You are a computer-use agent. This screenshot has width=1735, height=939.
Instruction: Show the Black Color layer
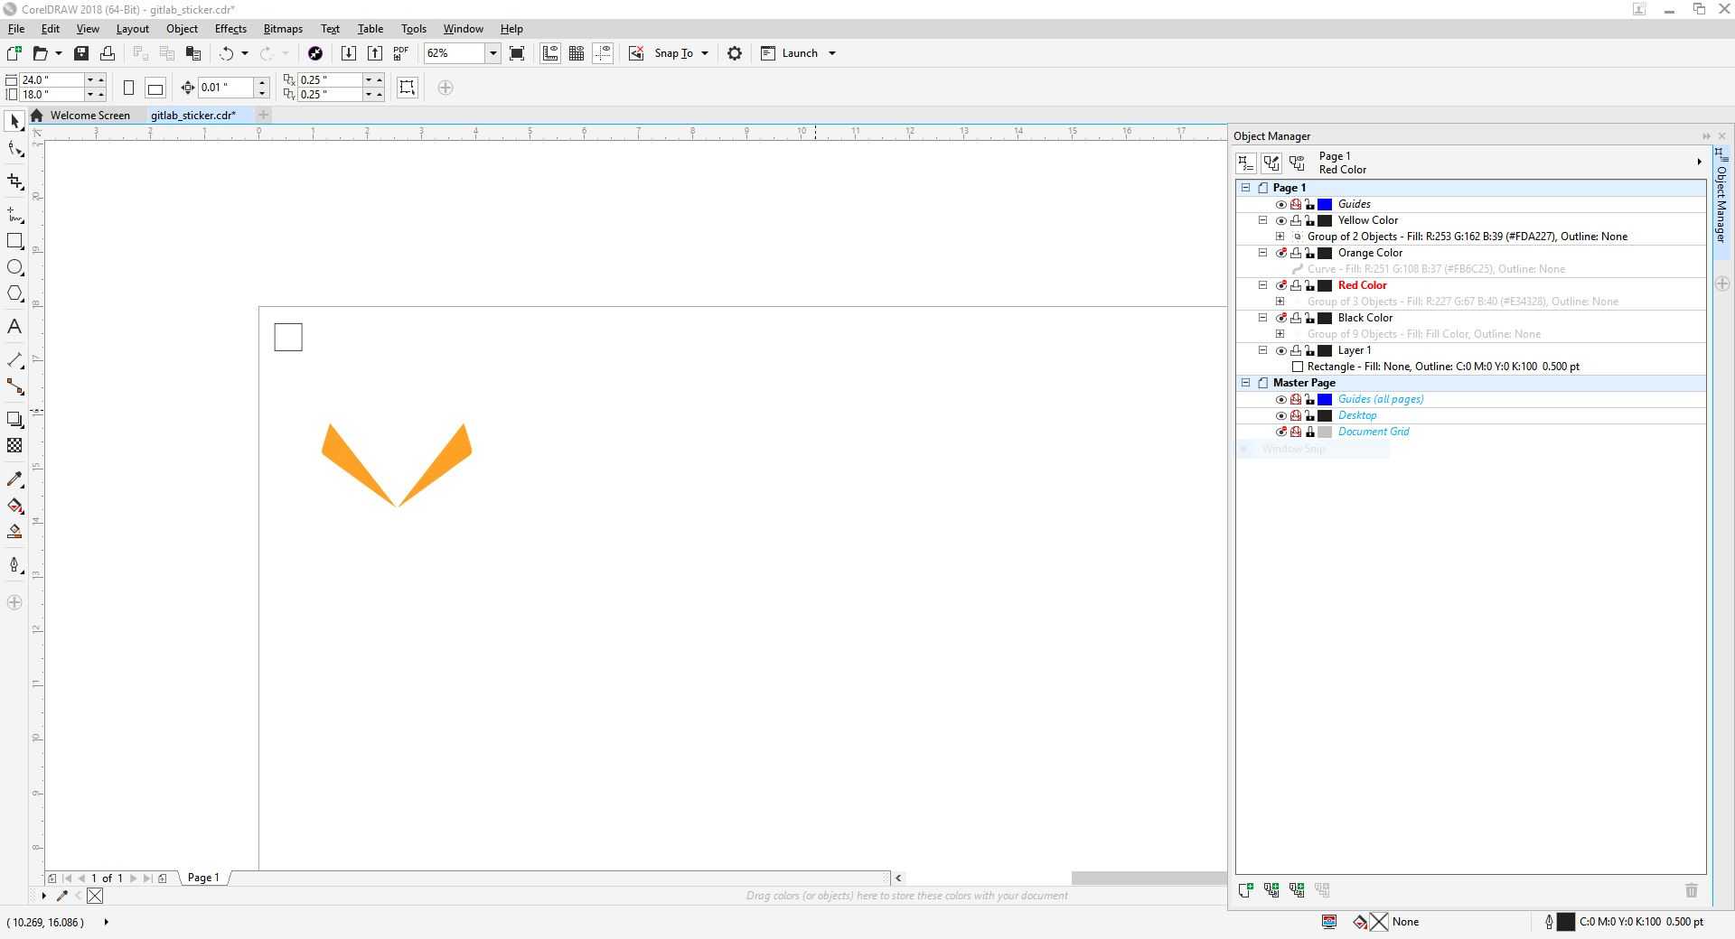[1280, 318]
